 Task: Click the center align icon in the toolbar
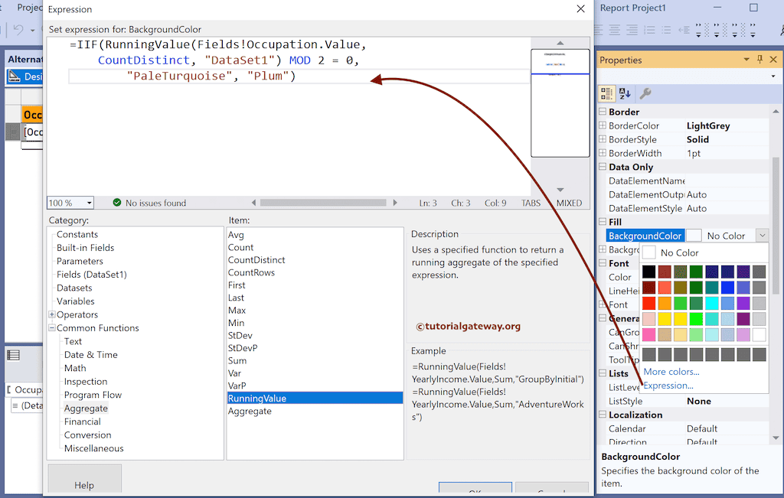(616, 31)
